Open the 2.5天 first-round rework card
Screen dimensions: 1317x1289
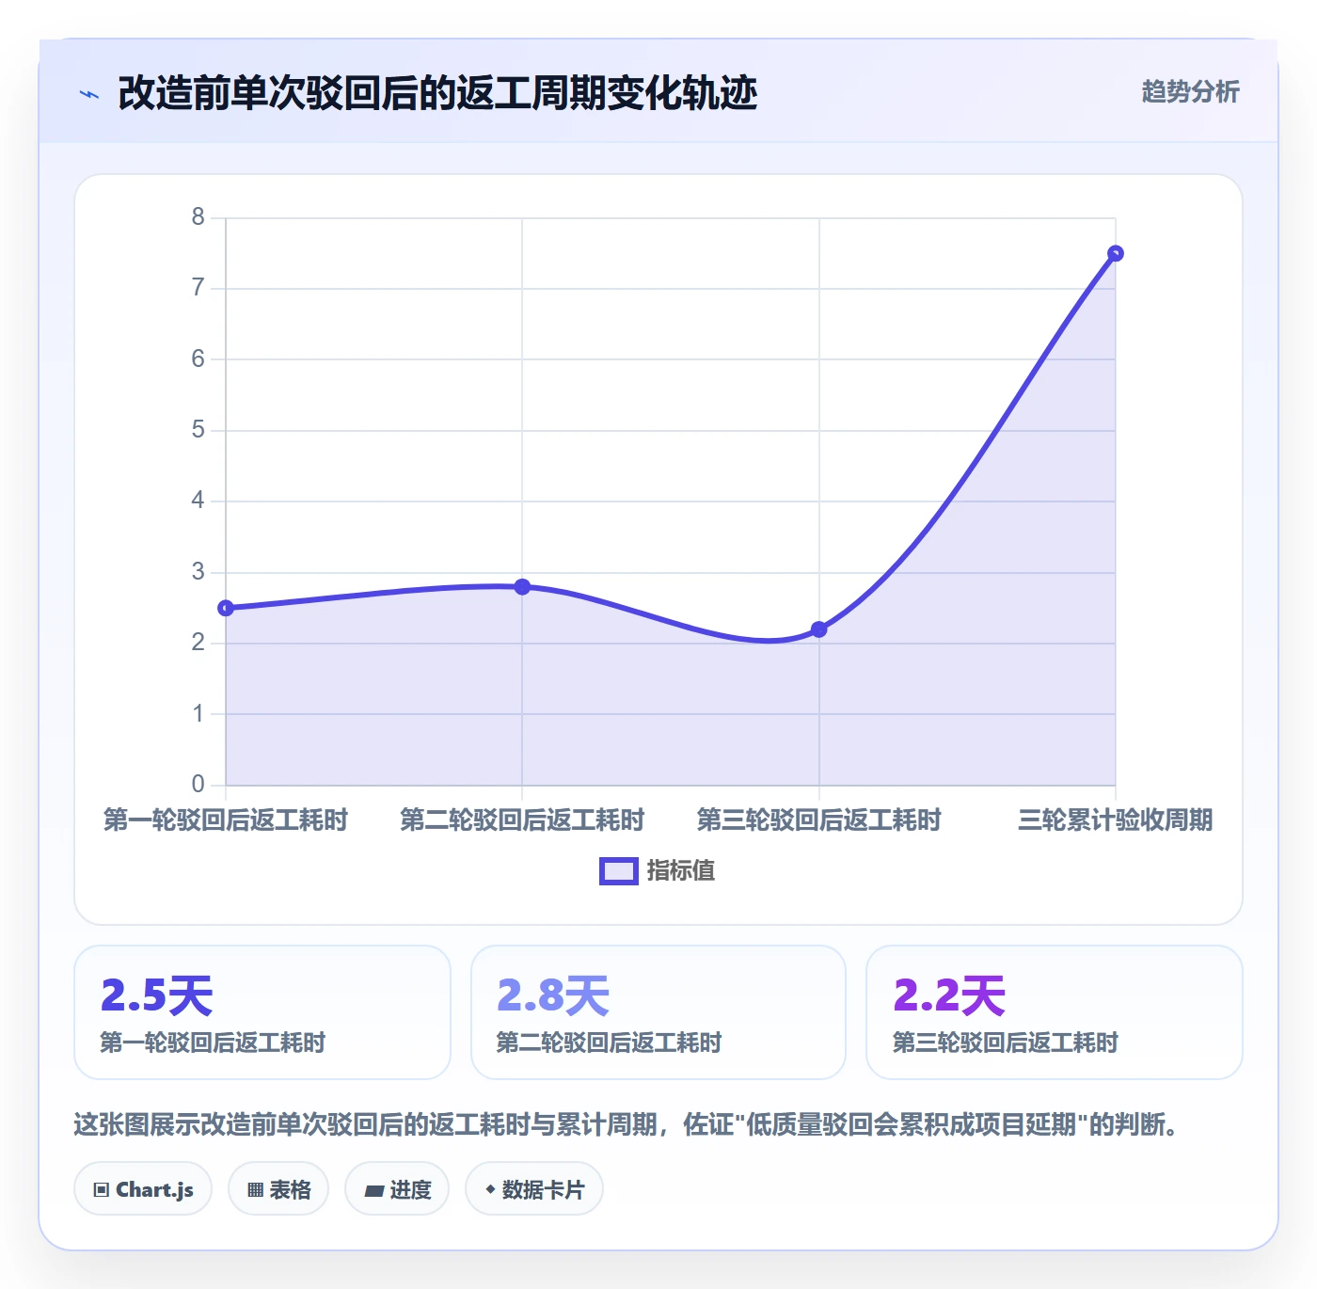262,1012
